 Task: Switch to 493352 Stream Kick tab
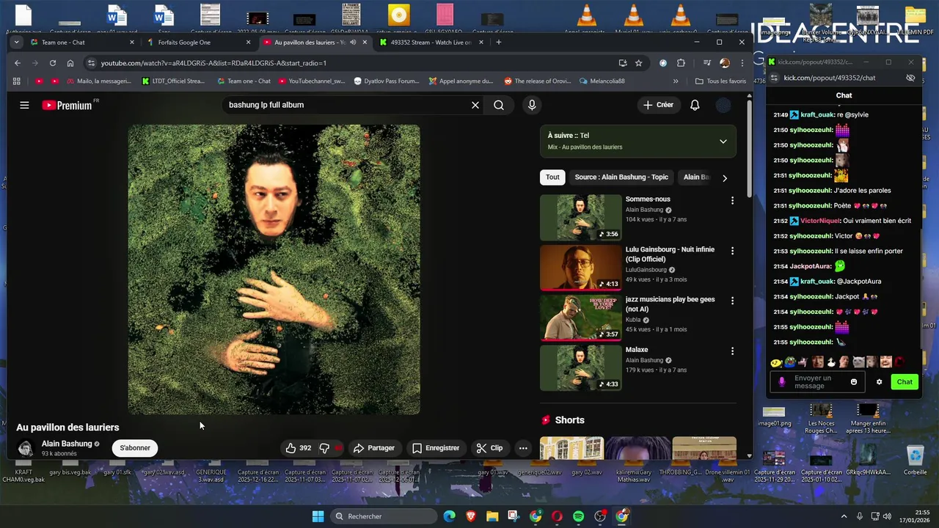point(431,43)
